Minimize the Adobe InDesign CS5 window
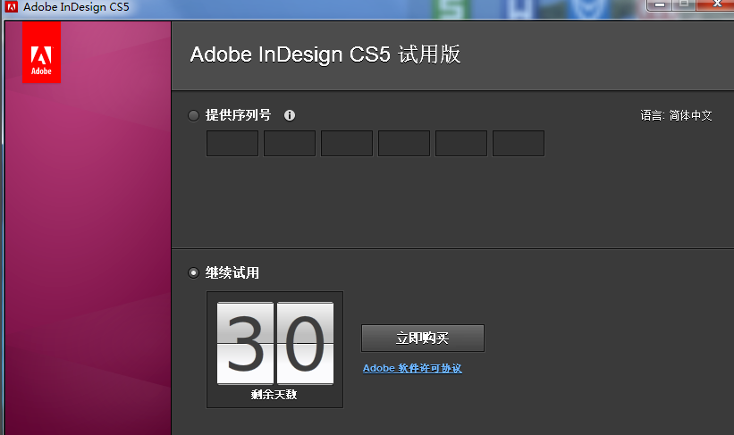Image resolution: width=734 pixels, height=435 pixels. [x=660, y=4]
